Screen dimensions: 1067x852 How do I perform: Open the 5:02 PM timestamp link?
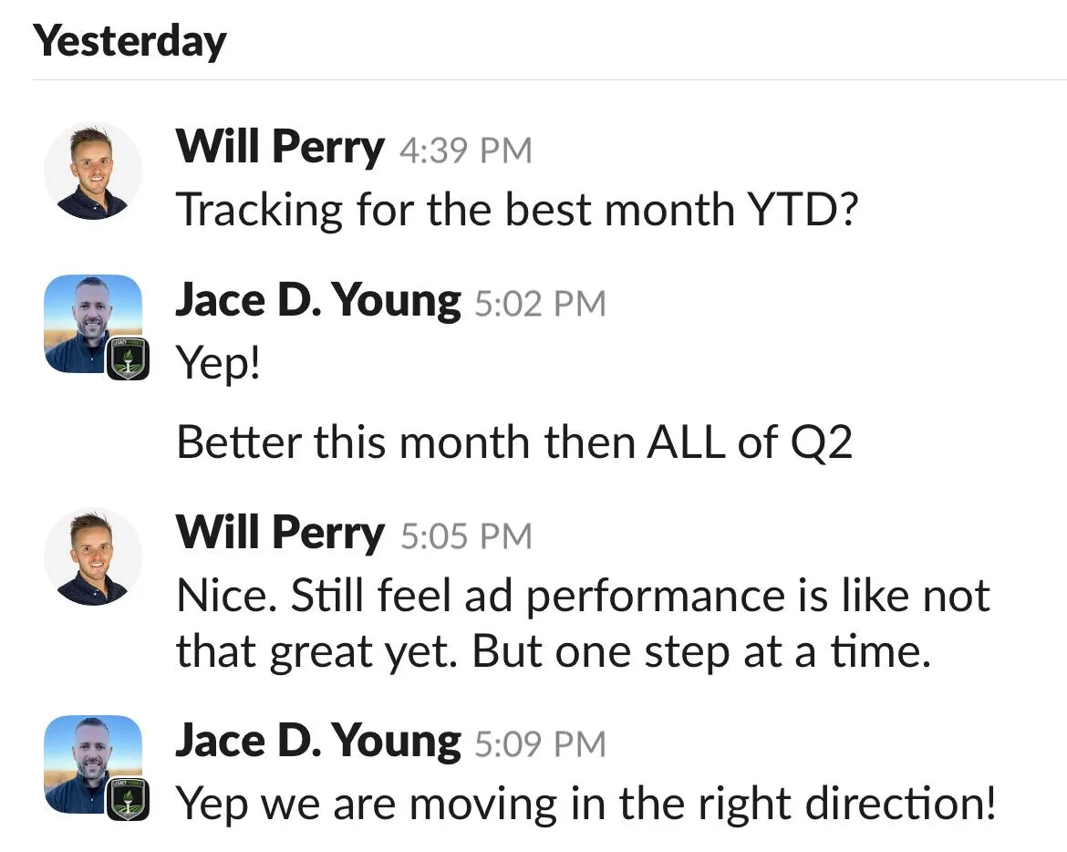[x=540, y=304]
